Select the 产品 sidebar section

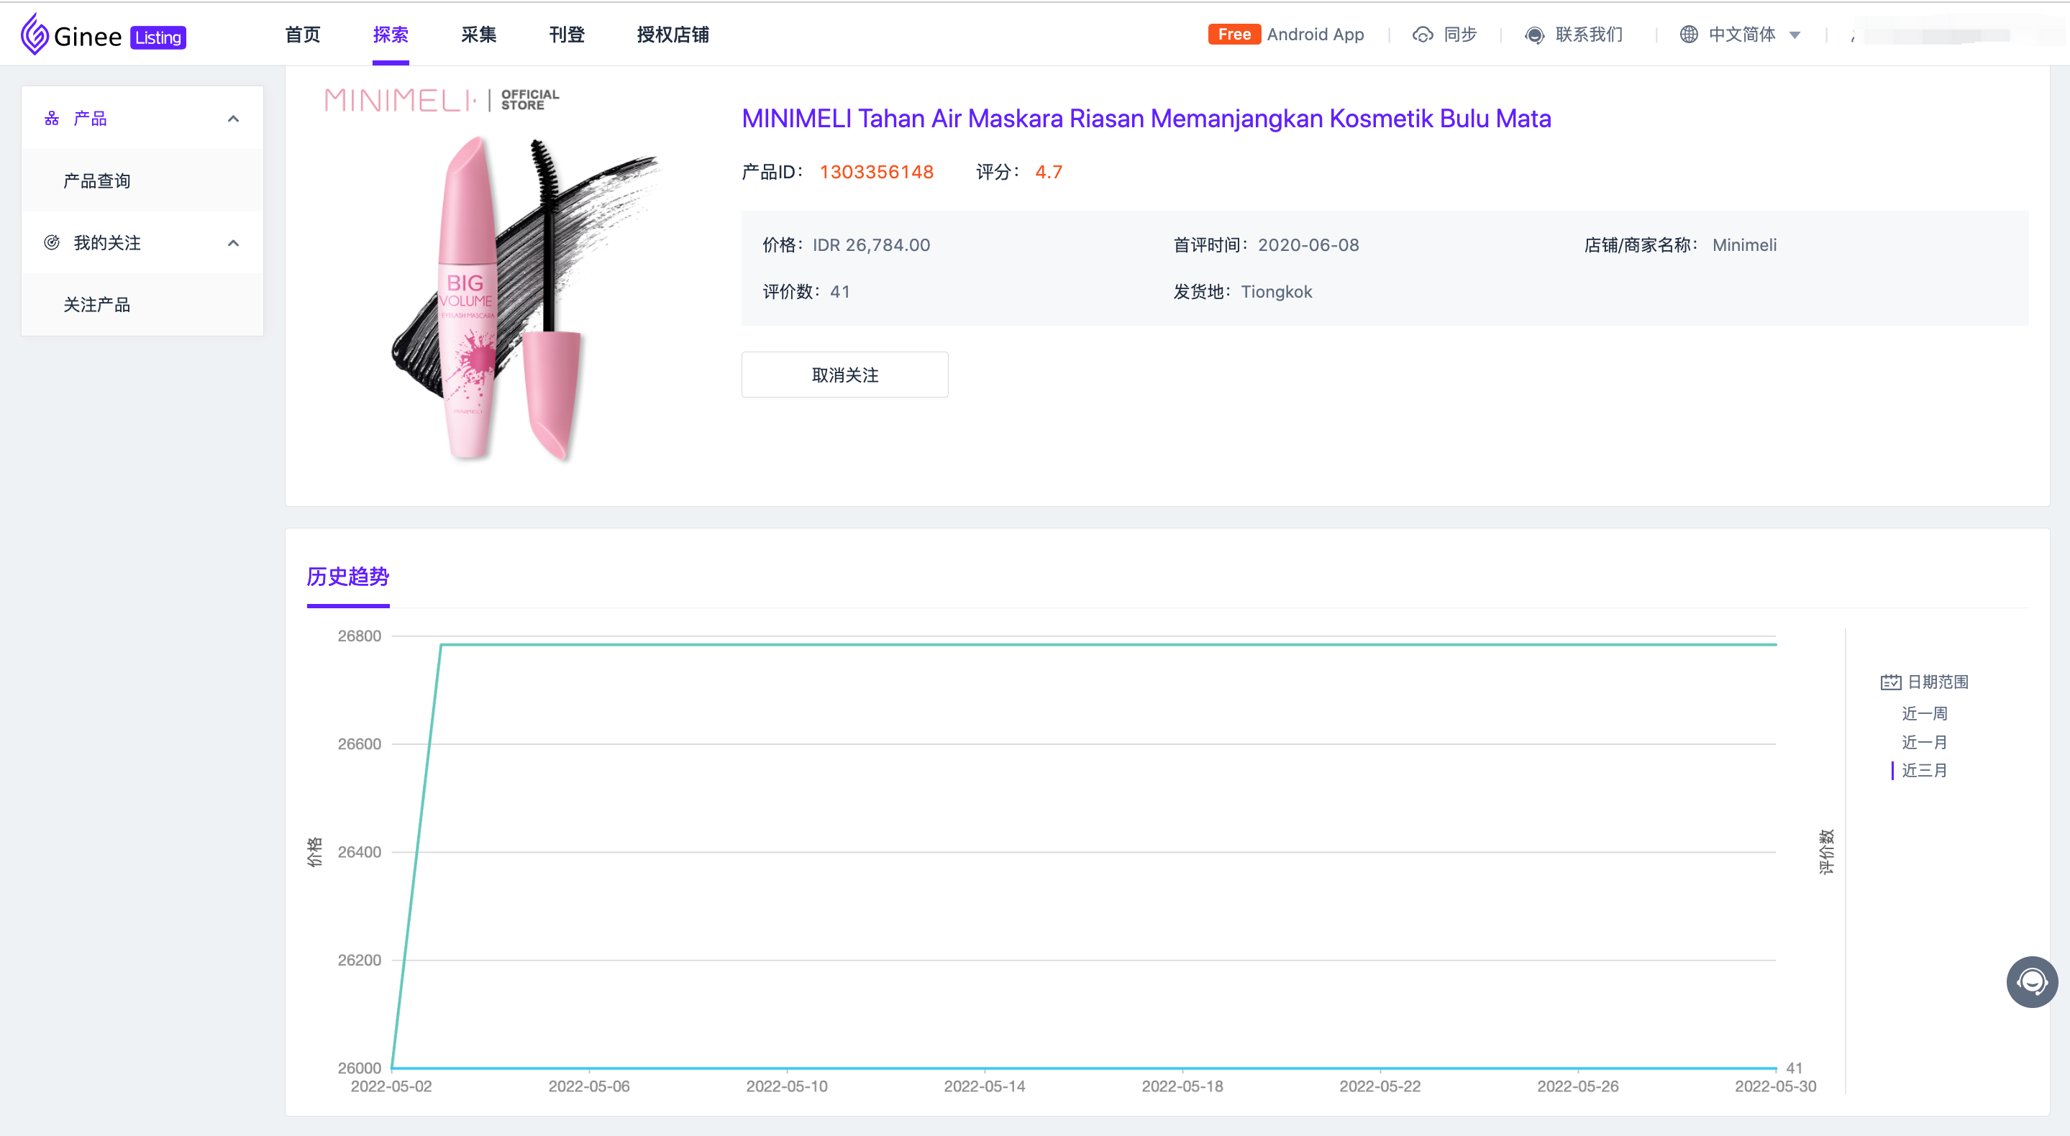click(x=142, y=118)
